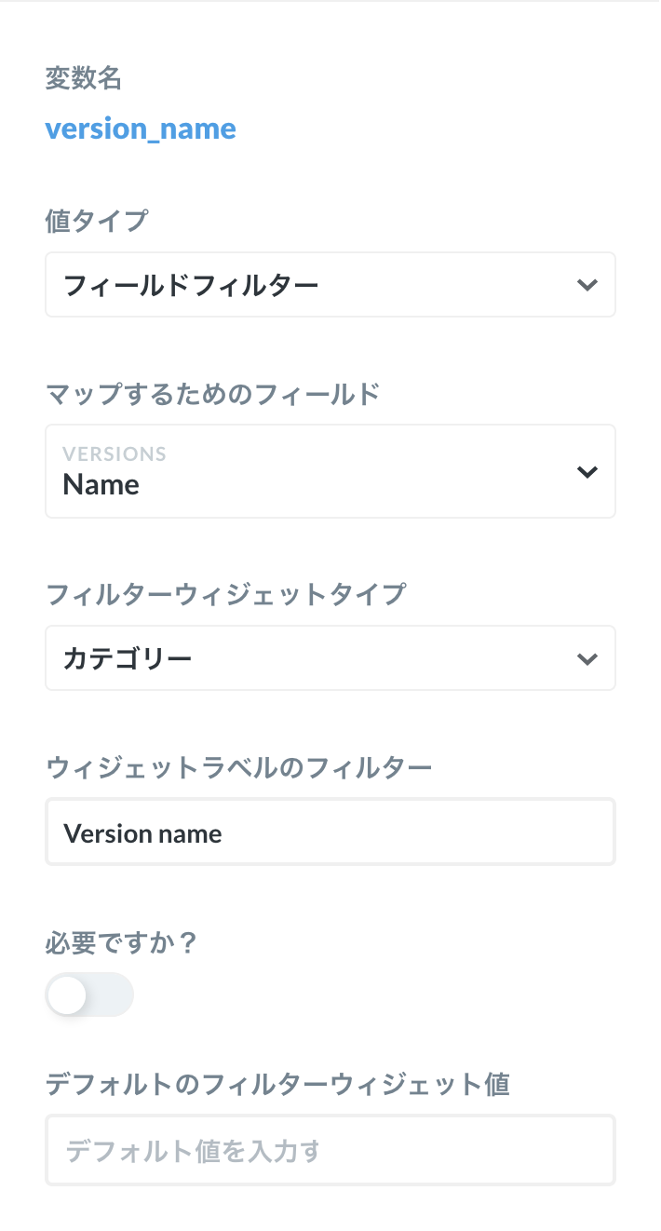This screenshot has height=1231, width=661.
Task: Click the version_name variable link
Action: [x=141, y=128]
